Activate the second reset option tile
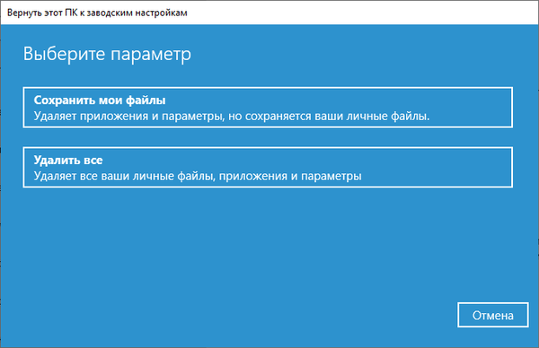Image resolution: width=539 pixels, height=348 pixels. click(x=268, y=168)
